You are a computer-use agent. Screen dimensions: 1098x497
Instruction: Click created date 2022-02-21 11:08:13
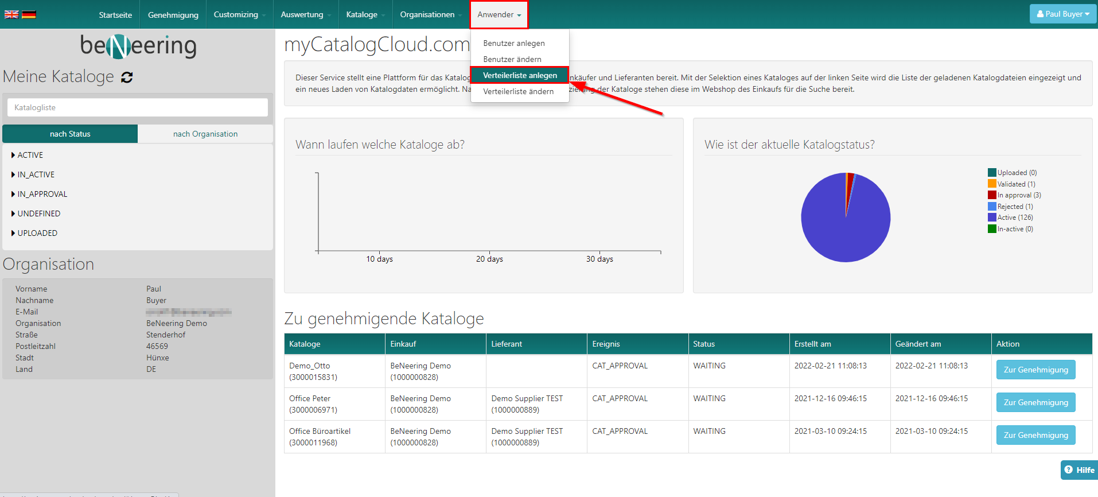[x=831, y=366]
